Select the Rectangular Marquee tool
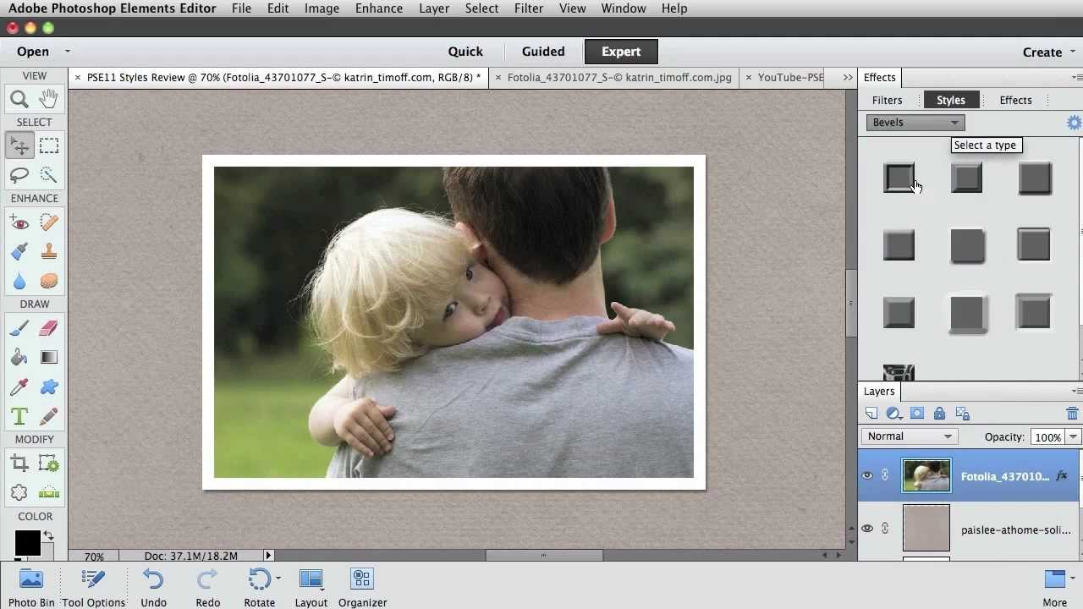Screen dimensions: 1083x609 (49, 146)
